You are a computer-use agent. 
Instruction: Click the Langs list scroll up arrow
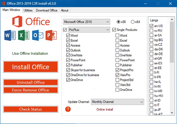(x=172, y=20)
